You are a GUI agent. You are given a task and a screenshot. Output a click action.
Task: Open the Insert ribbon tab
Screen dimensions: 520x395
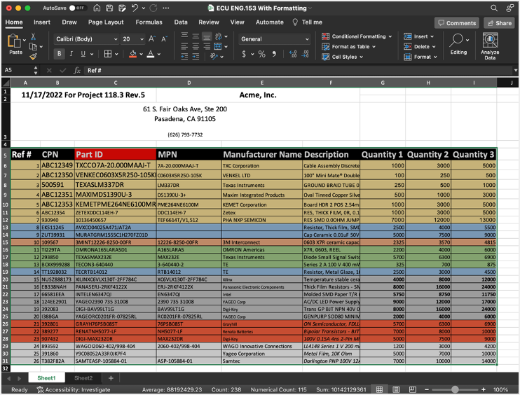tap(42, 22)
